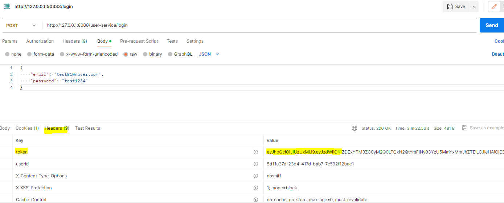
Task: Click the nosniff value
Action: [x=274, y=176]
